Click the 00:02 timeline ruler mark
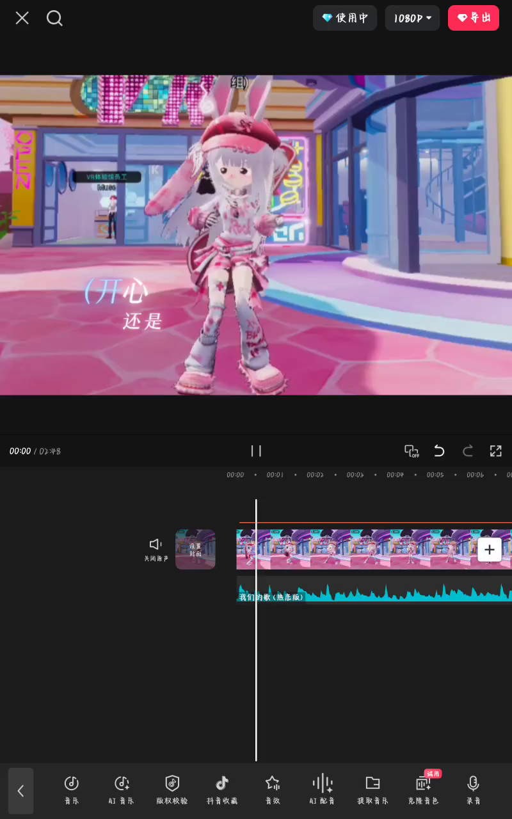This screenshot has height=819, width=512. click(315, 475)
